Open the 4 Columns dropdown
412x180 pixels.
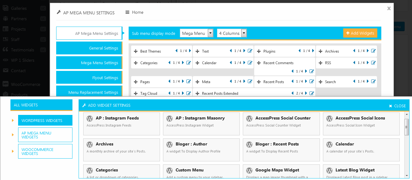pos(232,33)
